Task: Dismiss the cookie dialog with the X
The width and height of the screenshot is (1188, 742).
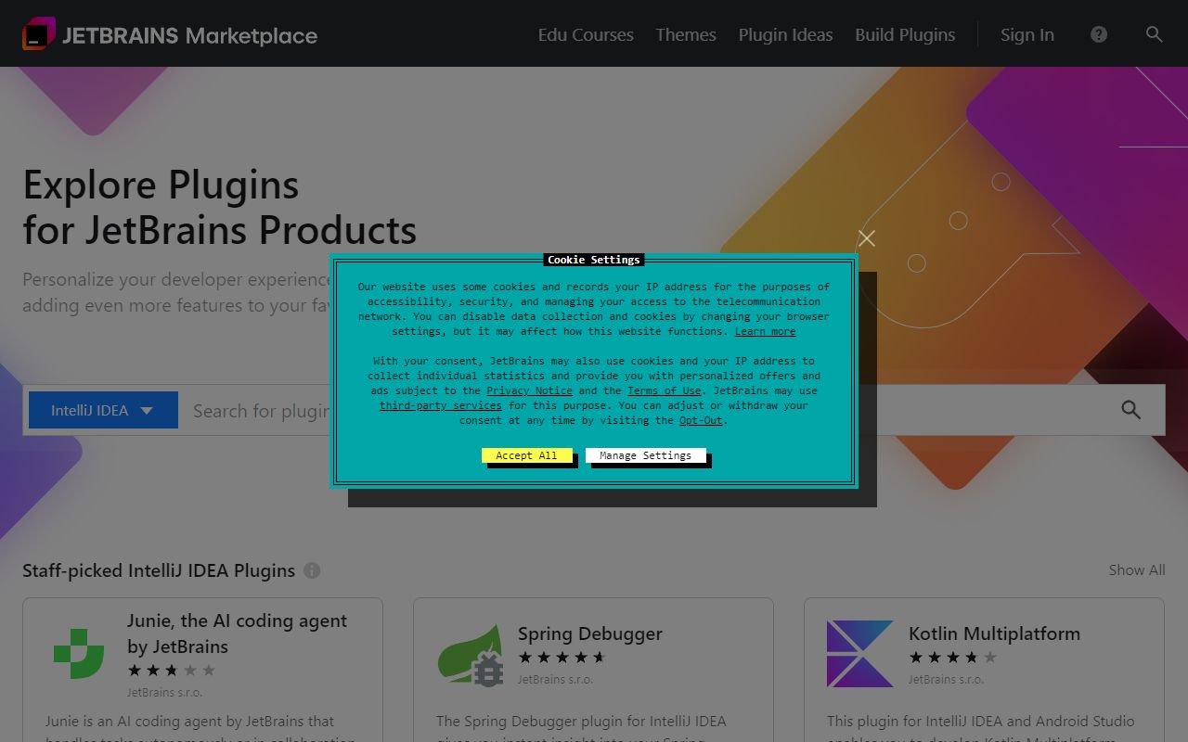Action: point(866,238)
